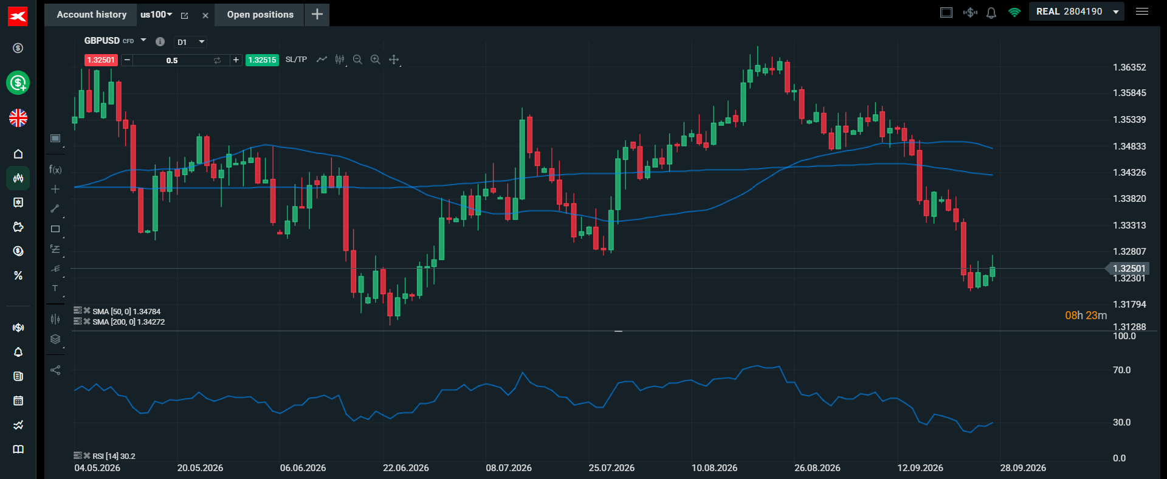The image size is (1167, 479).
Task: Select the text annotation tool
Action: [x=55, y=288]
